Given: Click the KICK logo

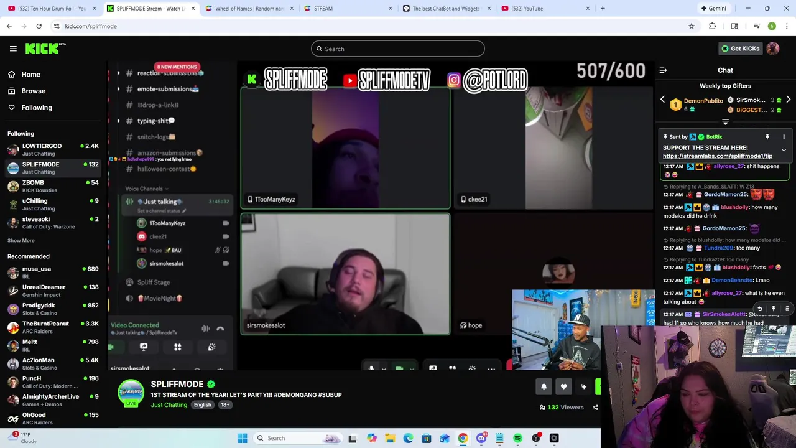Looking at the screenshot, I should pyautogui.click(x=45, y=49).
